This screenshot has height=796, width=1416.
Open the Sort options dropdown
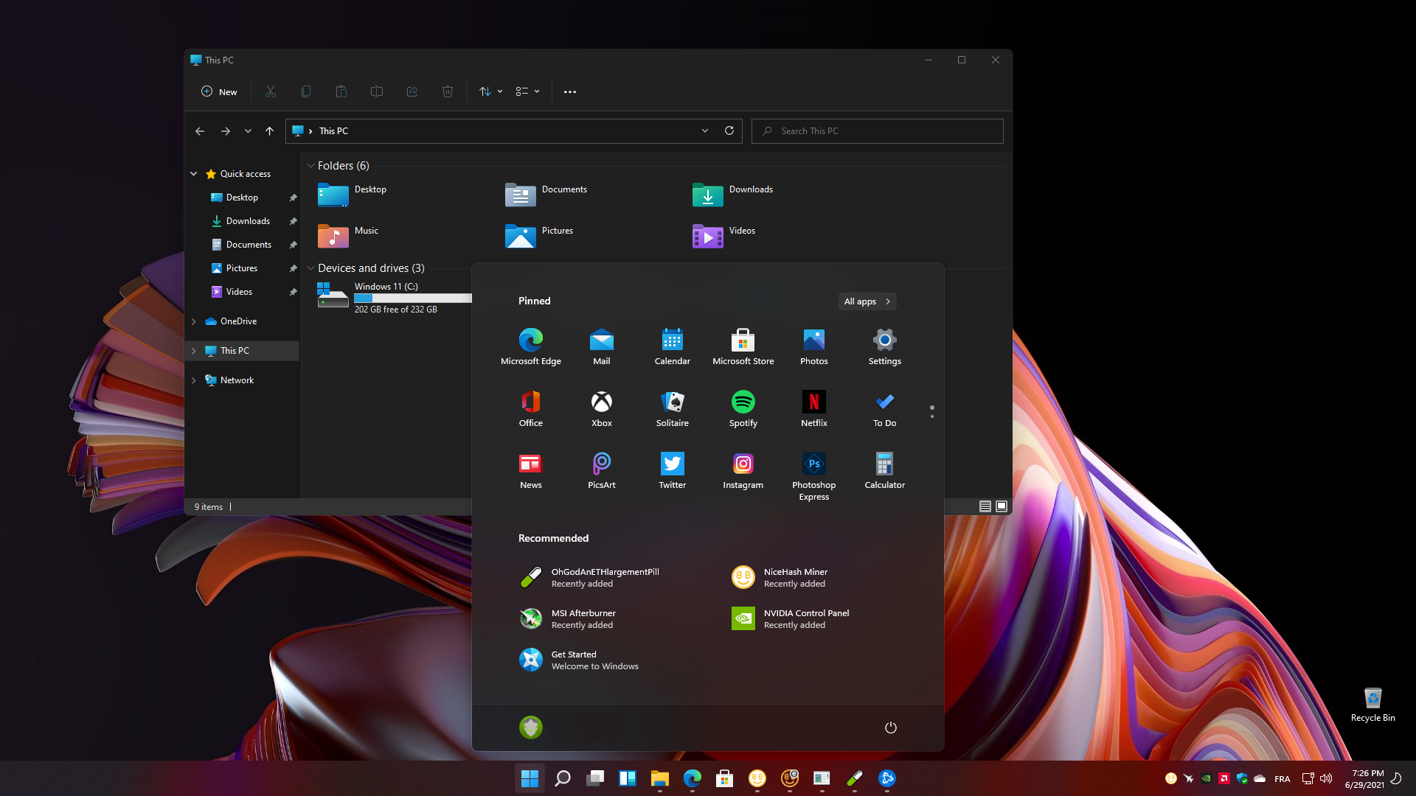(490, 91)
